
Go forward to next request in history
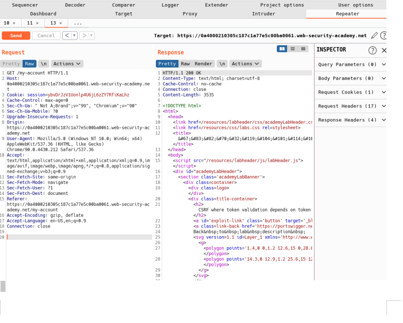[84, 36]
